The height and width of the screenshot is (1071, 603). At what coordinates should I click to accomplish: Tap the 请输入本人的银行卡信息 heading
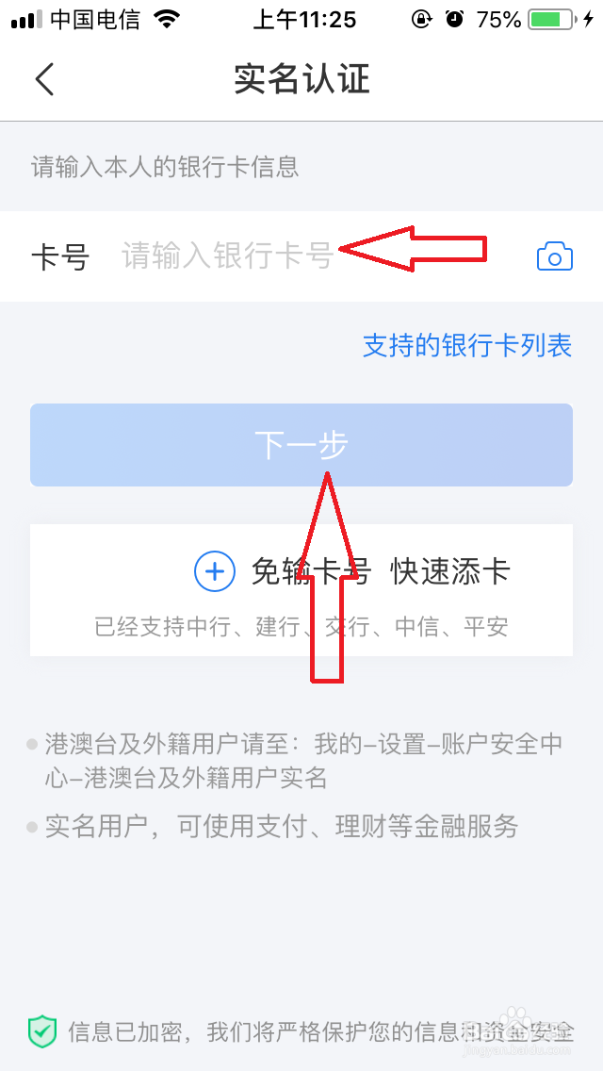(x=165, y=168)
